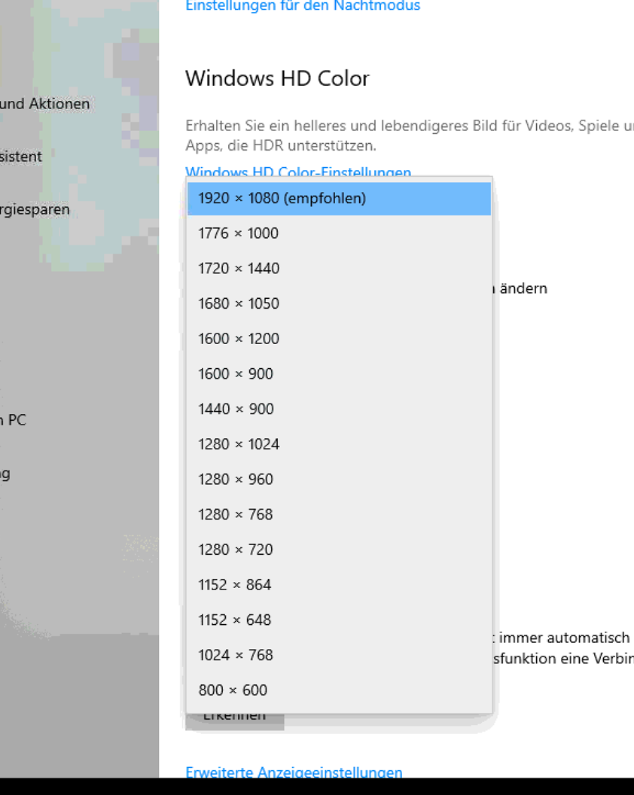Select 1024 × 768 resolution

point(339,655)
